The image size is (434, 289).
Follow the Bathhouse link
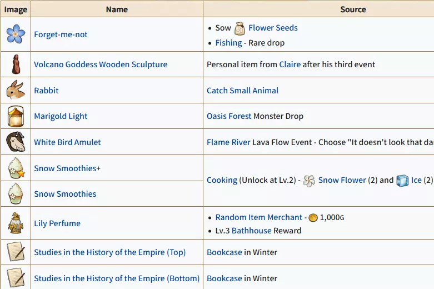tap(251, 231)
